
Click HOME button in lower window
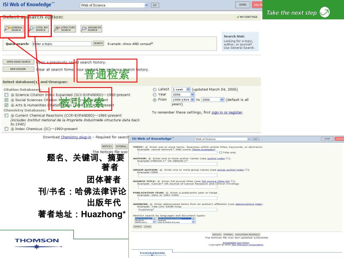pyautogui.click(x=327, y=139)
